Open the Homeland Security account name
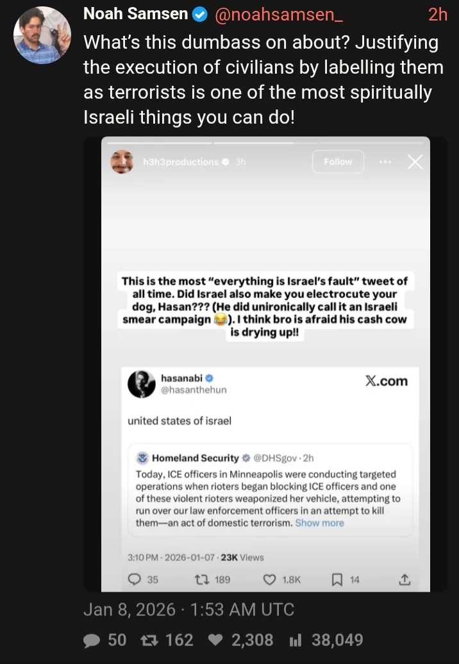Image resolution: width=459 pixels, height=664 pixels. 195,458
